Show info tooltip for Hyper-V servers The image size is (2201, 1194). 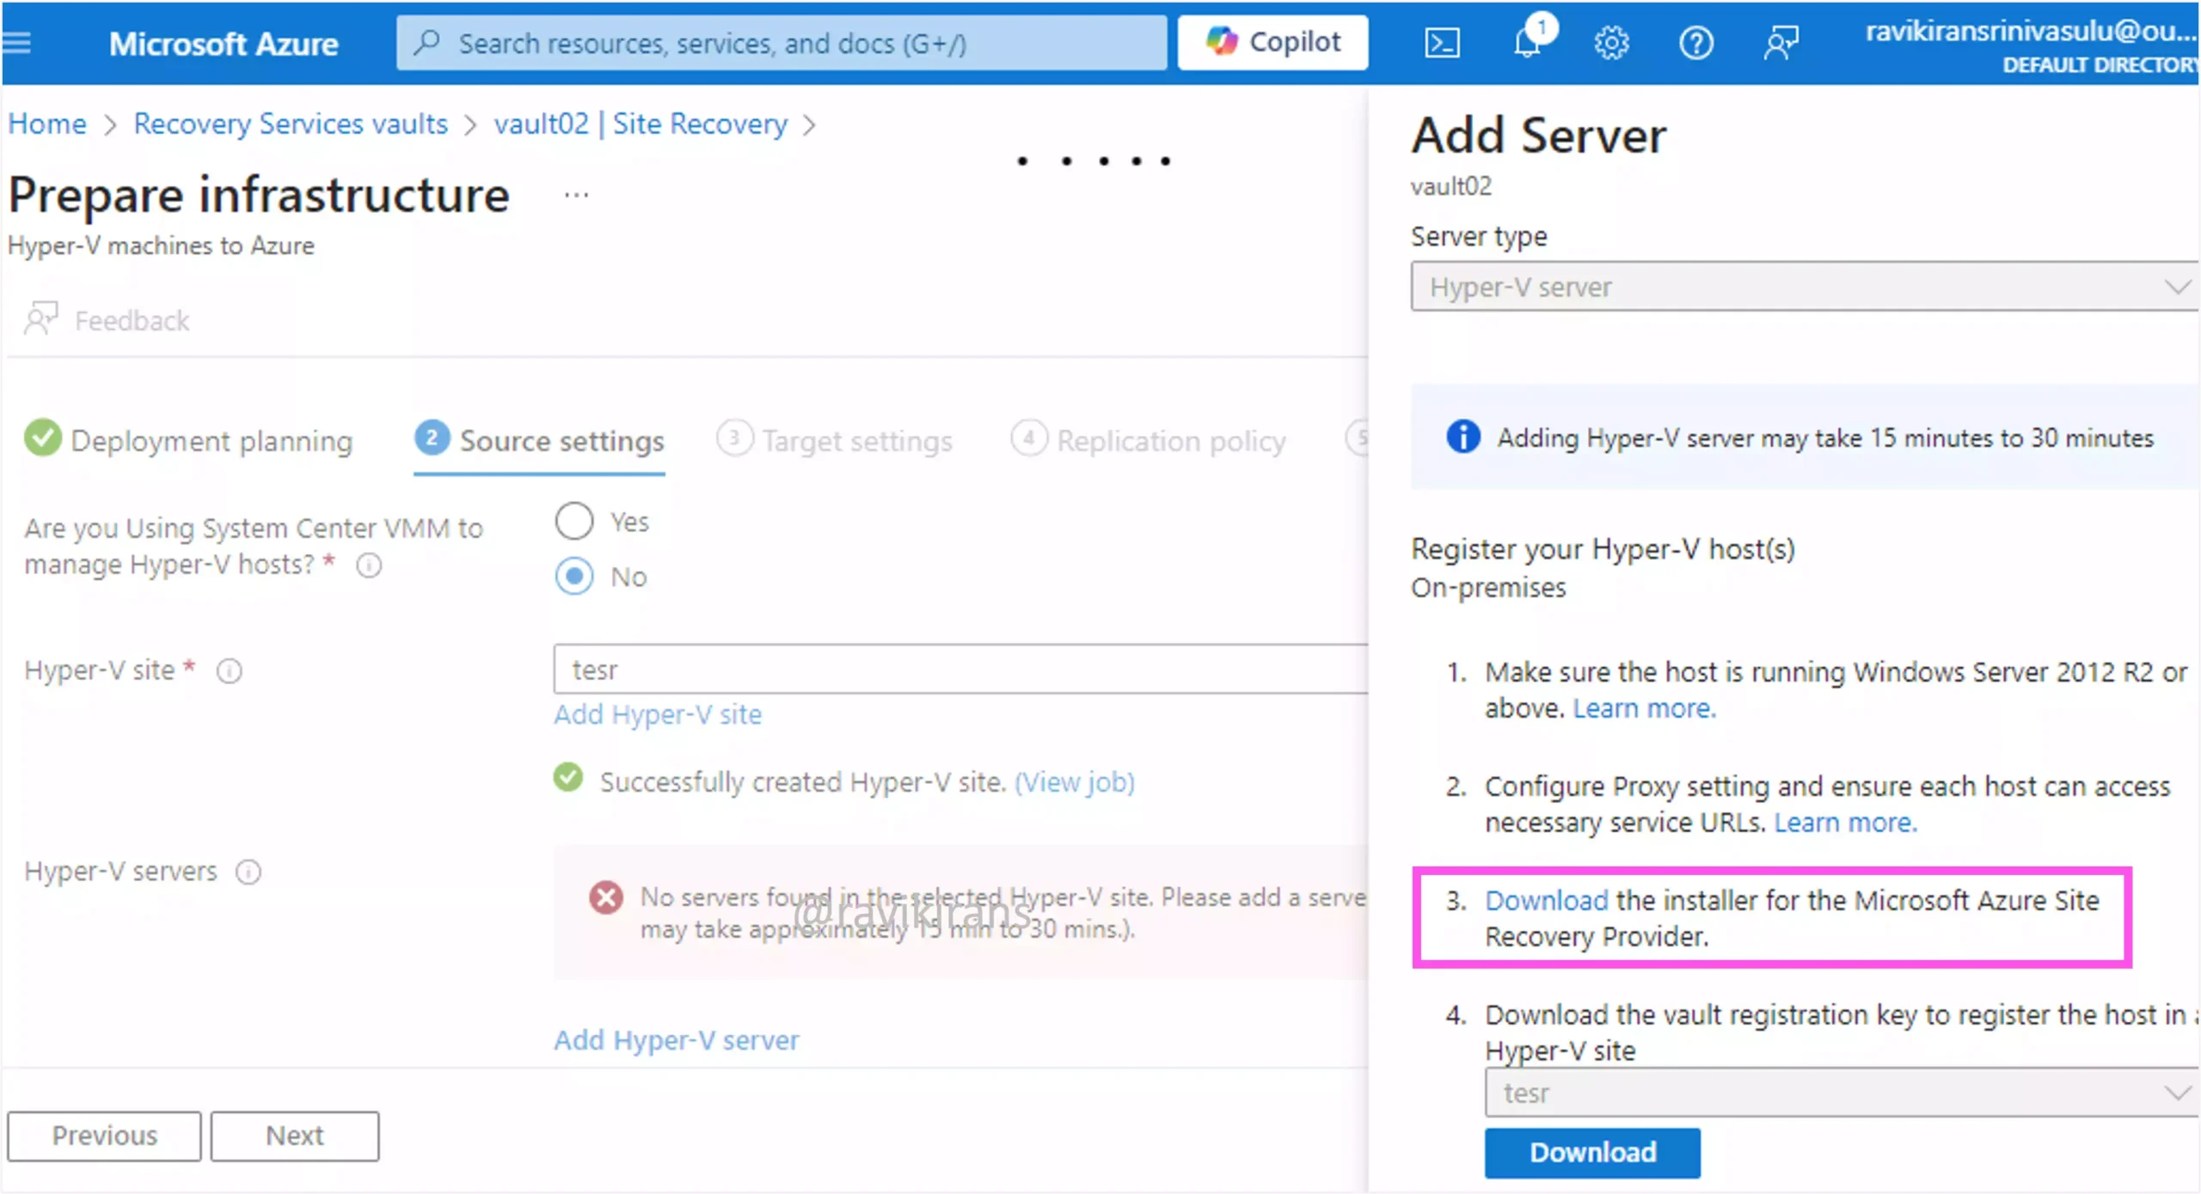[248, 872]
